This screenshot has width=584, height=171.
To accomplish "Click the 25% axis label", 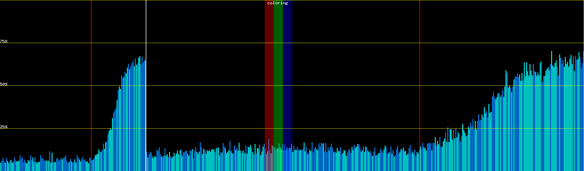I will pos(4,127).
